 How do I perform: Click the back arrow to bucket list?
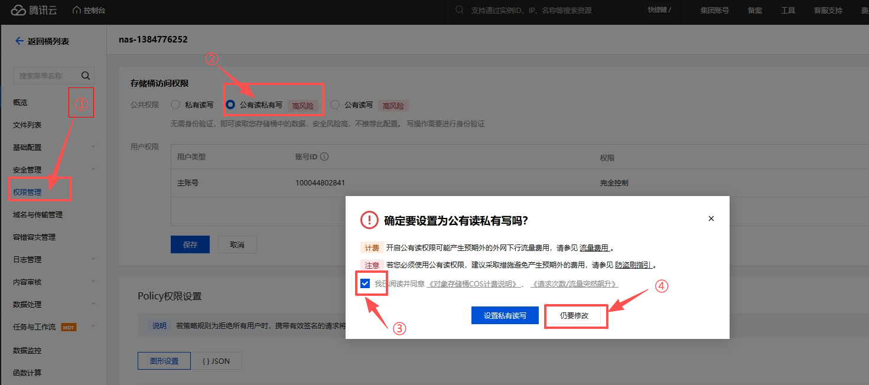tap(19, 41)
